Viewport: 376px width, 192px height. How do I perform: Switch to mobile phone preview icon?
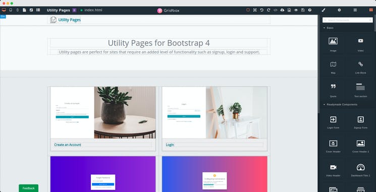tap(17, 10)
